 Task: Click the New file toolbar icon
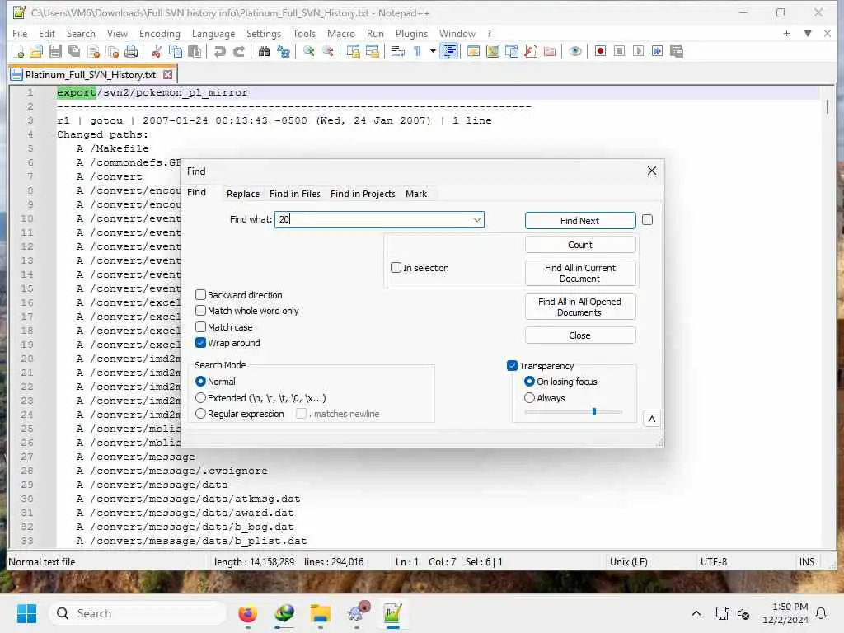(18, 52)
